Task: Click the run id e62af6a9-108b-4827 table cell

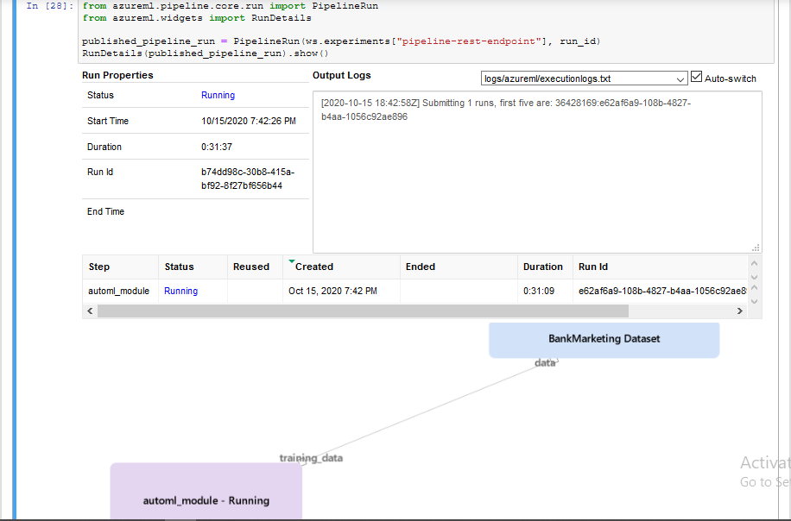Action: tap(661, 291)
